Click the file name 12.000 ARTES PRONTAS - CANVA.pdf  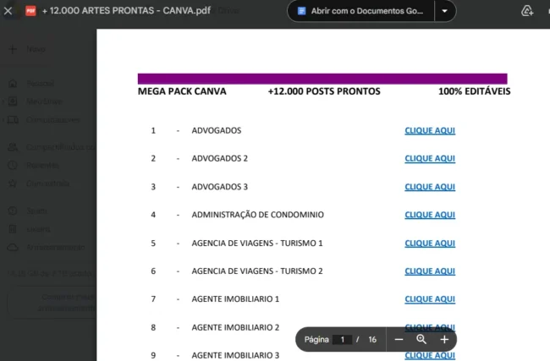click(127, 10)
